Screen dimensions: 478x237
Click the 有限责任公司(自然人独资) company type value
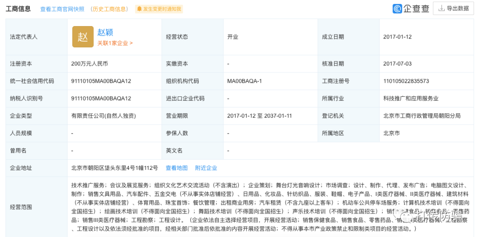tap(103, 116)
